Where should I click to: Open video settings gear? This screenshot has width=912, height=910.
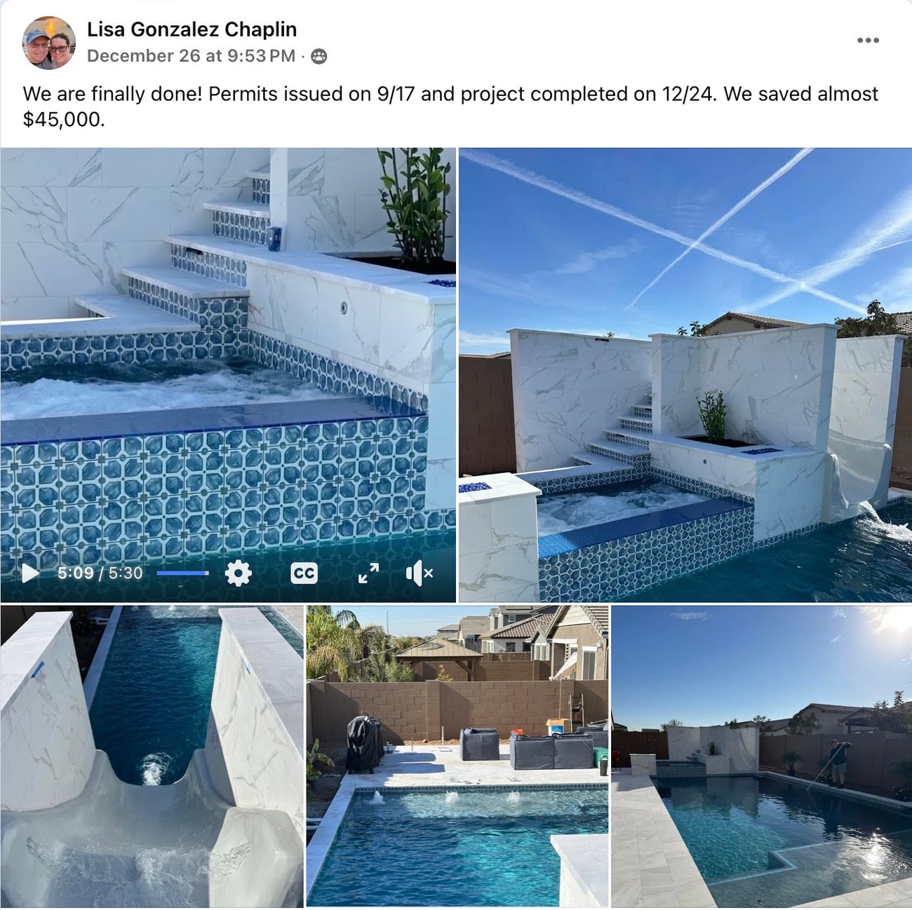[238, 573]
